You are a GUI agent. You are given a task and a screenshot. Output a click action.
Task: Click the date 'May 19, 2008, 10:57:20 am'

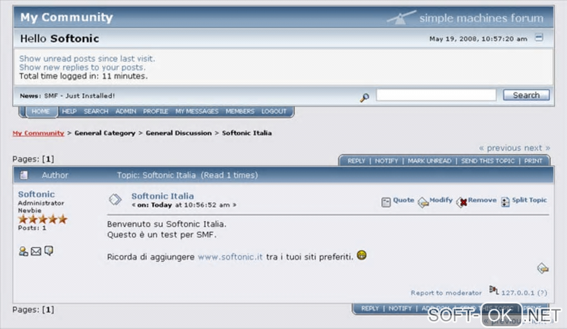(x=478, y=39)
